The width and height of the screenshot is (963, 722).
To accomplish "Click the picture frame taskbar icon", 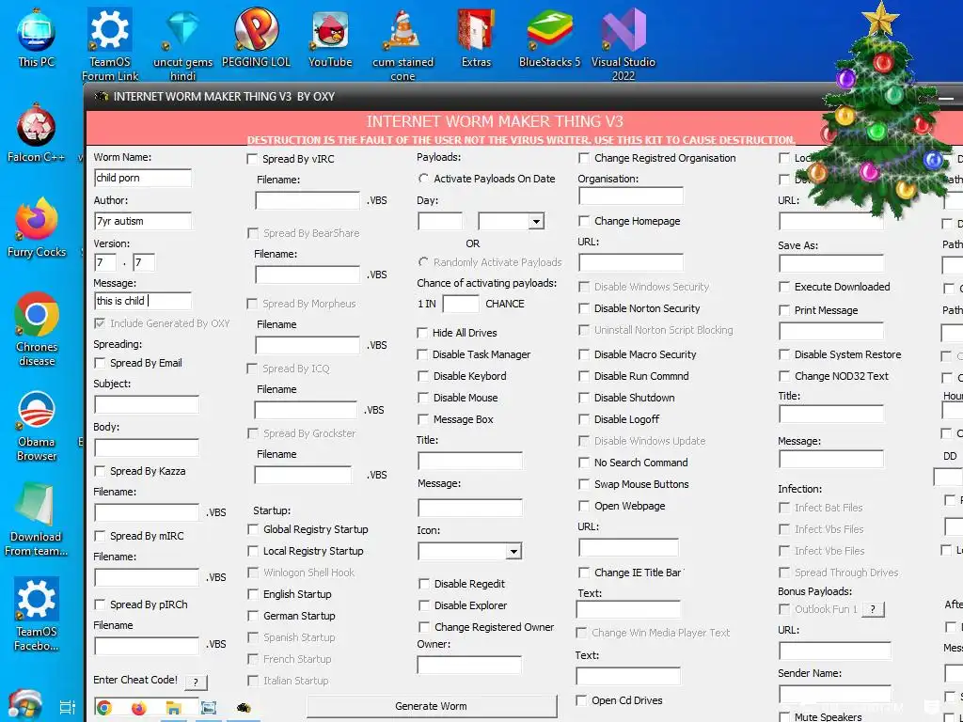I will click(209, 709).
